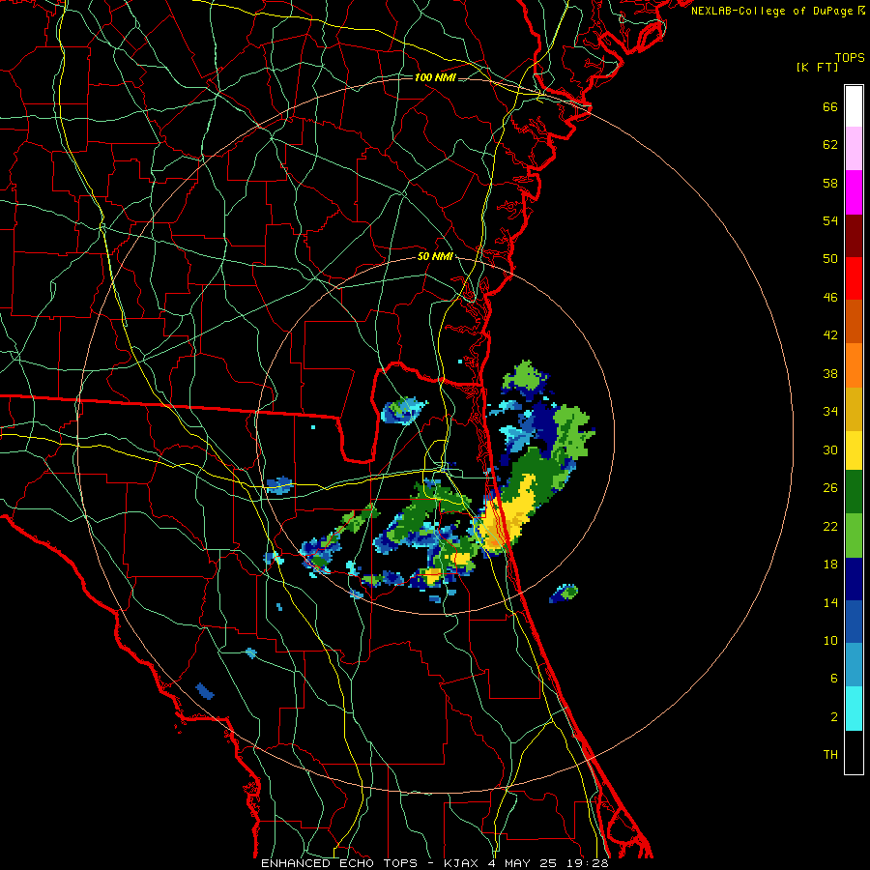Click the 50 NMI range ring label
This screenshot has width=870, height=870.
coord(435,256)
